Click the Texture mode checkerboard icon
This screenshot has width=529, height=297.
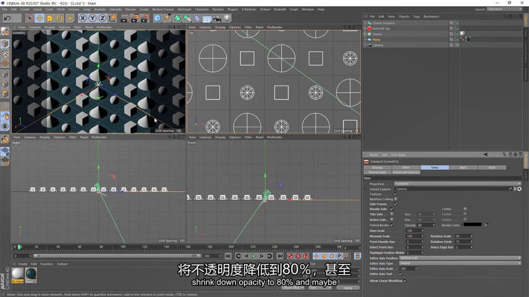[x=5, y=54]
